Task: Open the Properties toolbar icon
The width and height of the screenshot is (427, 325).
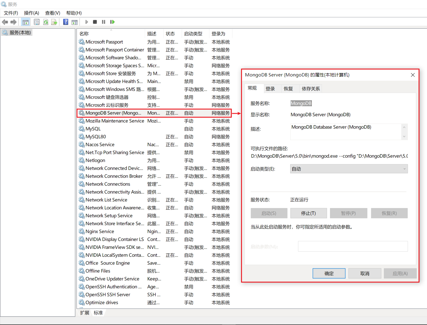Action: point(37,22)
